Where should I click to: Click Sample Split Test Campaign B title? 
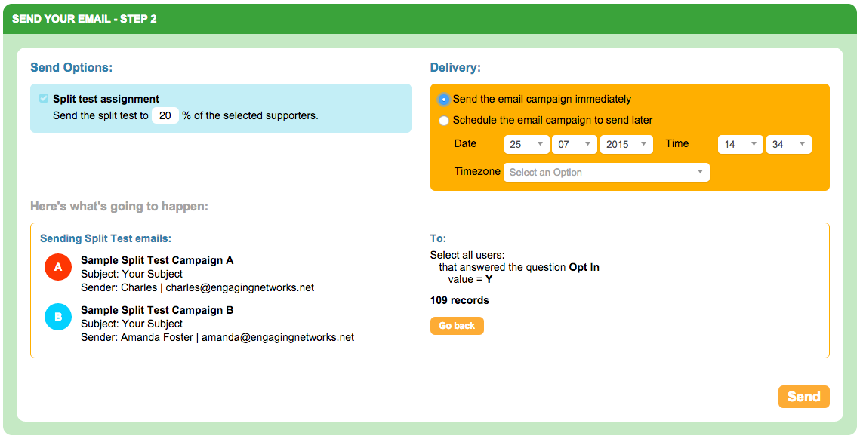point(157,310)
